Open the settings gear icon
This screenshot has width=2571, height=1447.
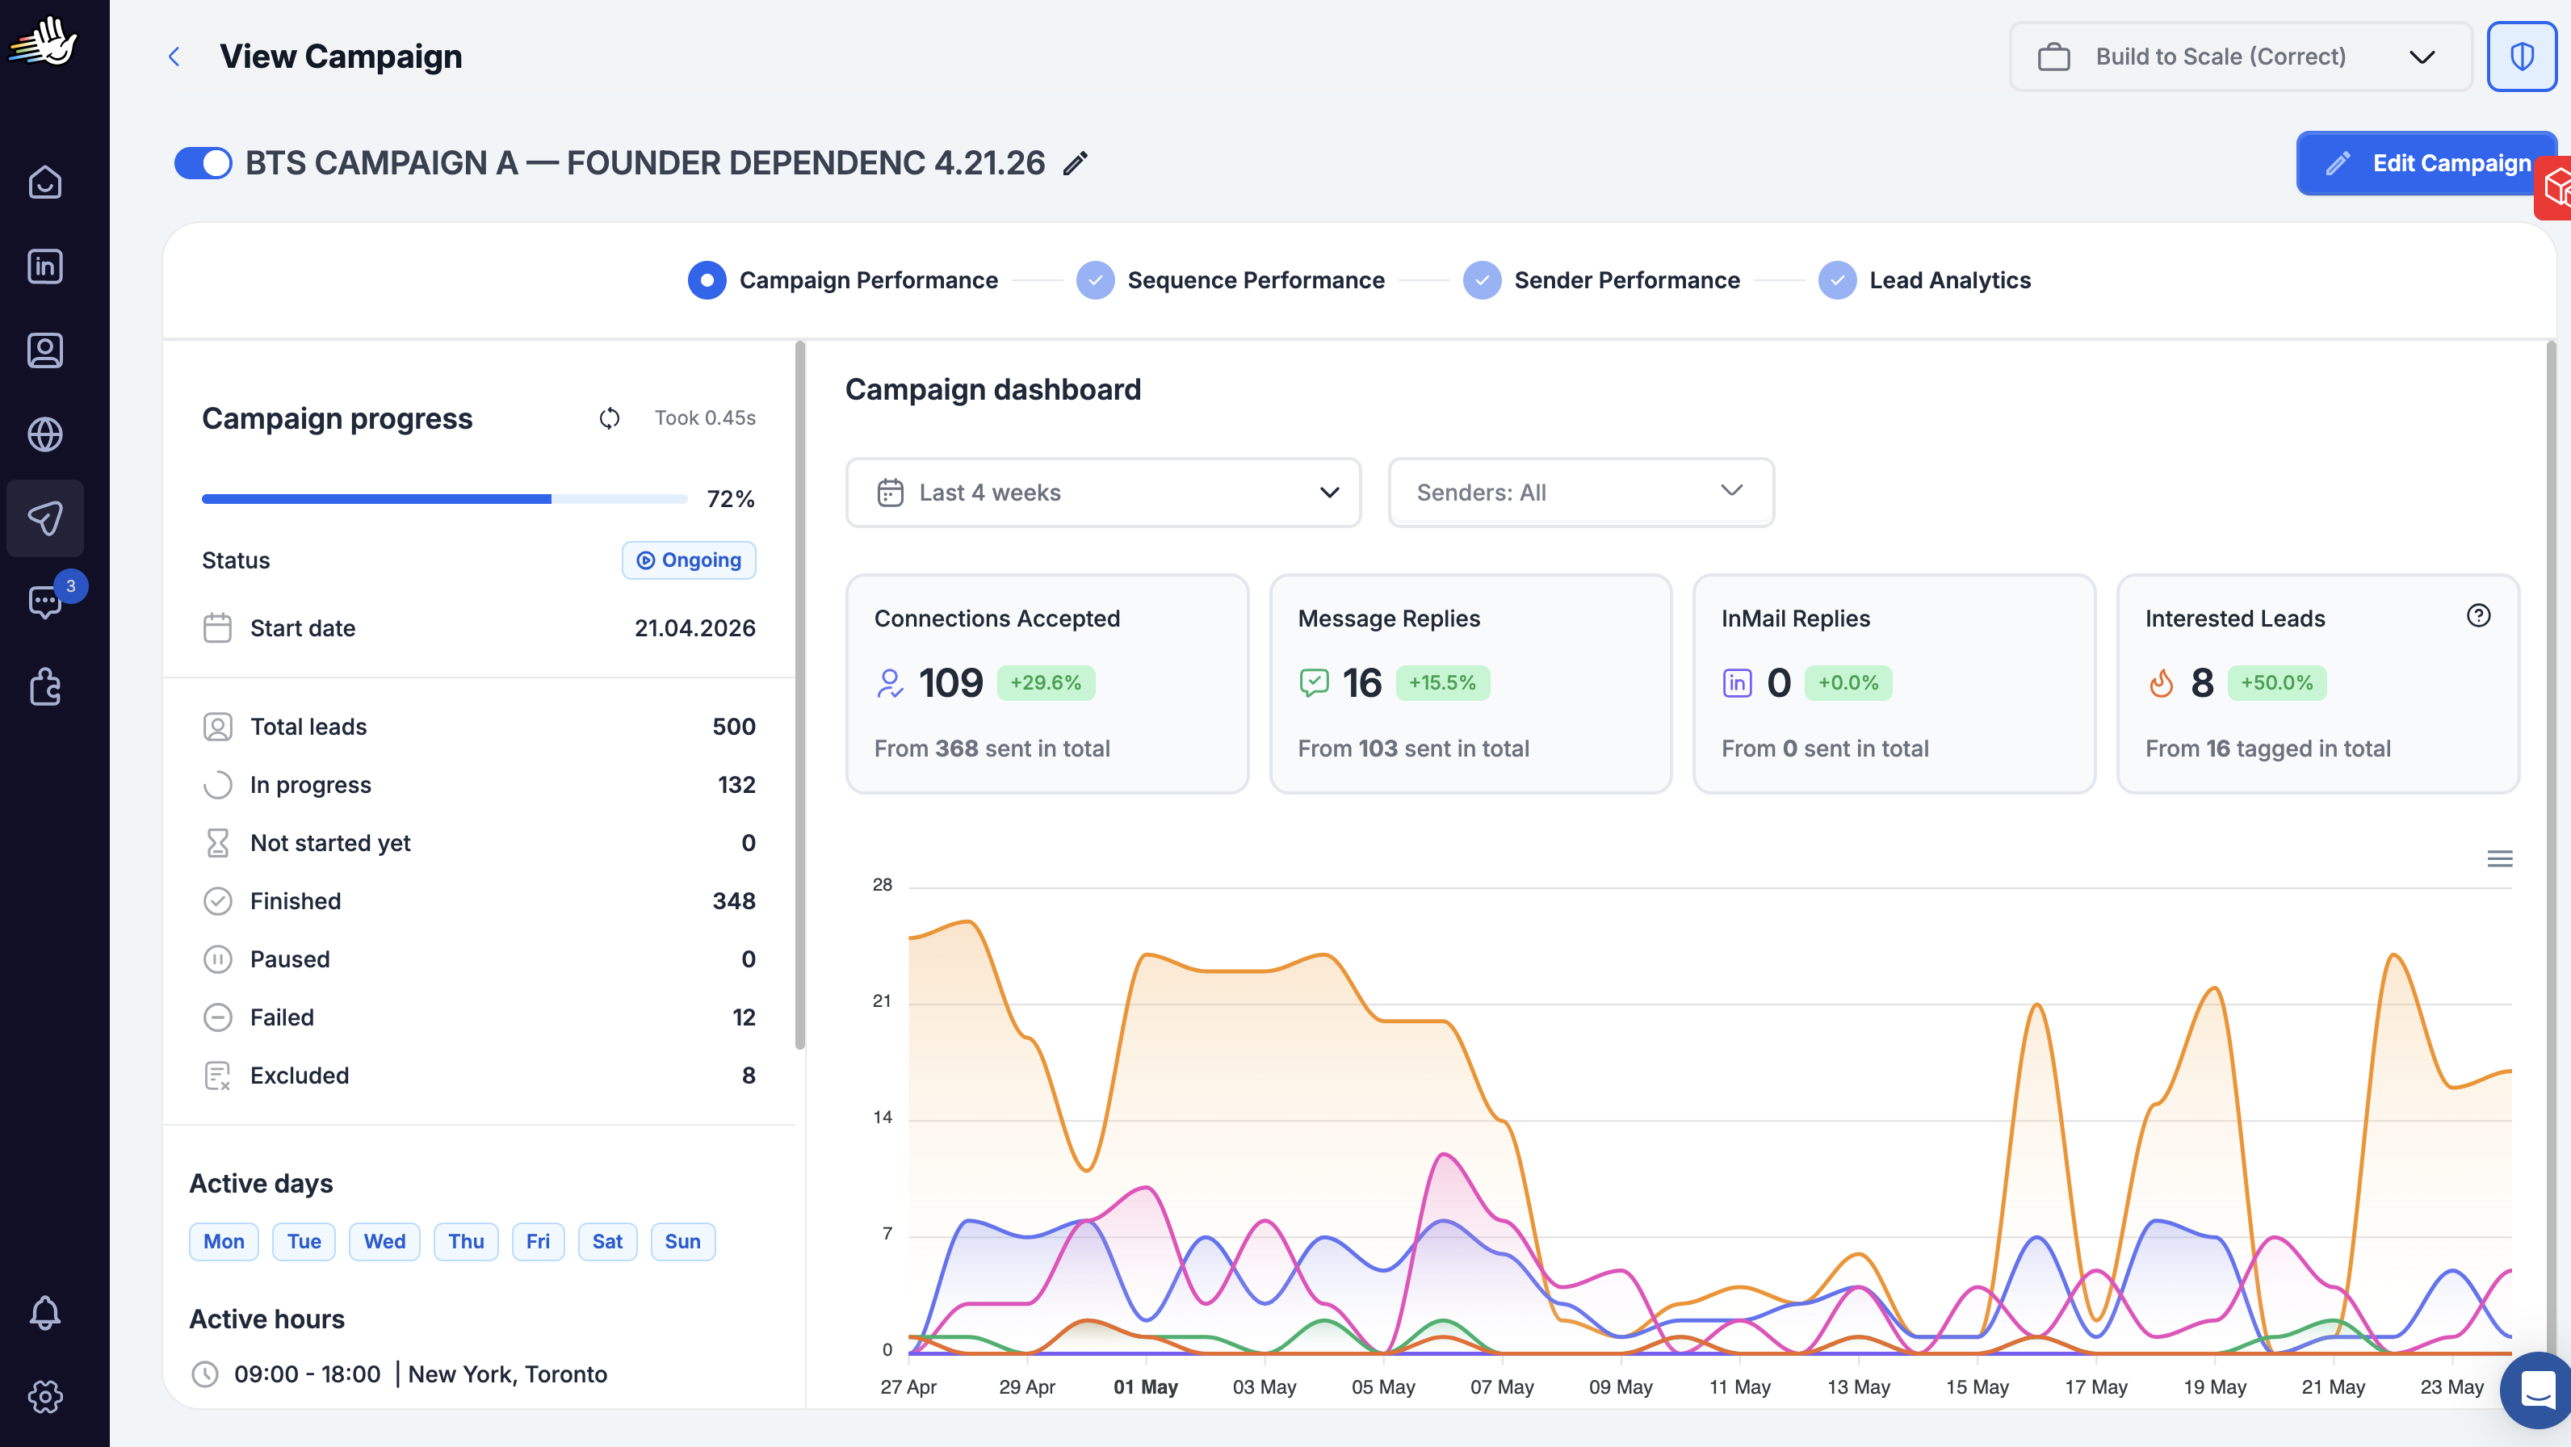(45, 1396)
